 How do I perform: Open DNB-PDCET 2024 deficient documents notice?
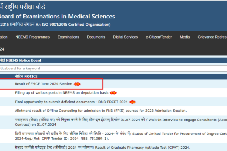(x=71, y=102)
